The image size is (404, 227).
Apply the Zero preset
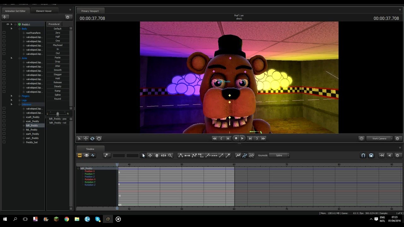point(57,33)
